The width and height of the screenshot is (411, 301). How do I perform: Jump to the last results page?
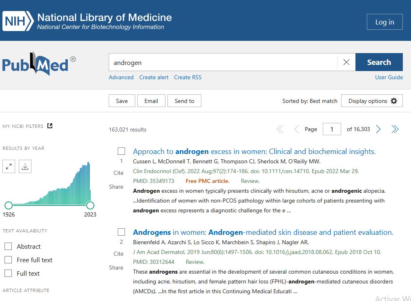395,129
